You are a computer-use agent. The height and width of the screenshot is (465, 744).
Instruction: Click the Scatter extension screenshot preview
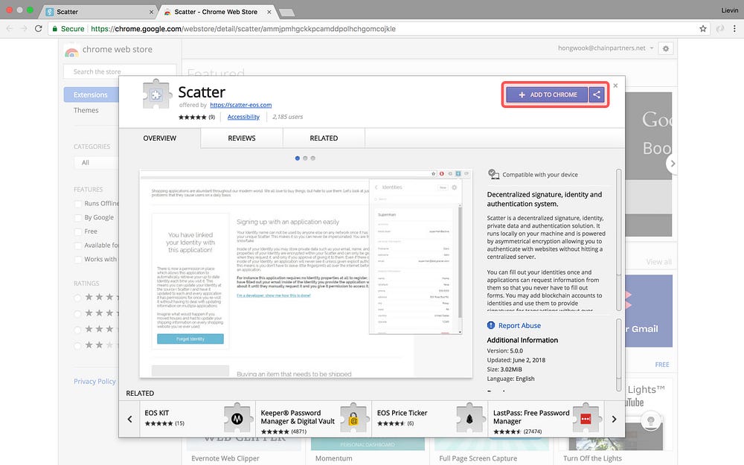(306, 274)
